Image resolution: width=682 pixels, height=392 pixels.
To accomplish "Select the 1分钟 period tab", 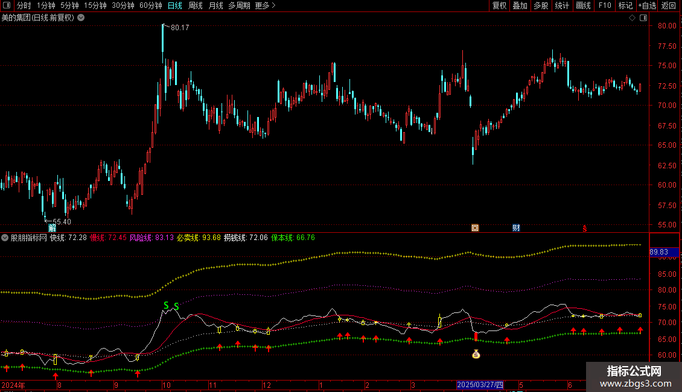I will [x=46, y=5].
